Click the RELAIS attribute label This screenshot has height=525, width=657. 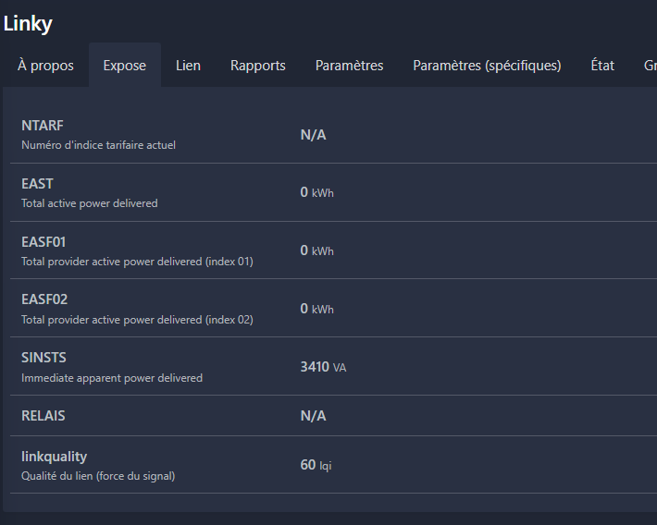[x=43, y=416]
